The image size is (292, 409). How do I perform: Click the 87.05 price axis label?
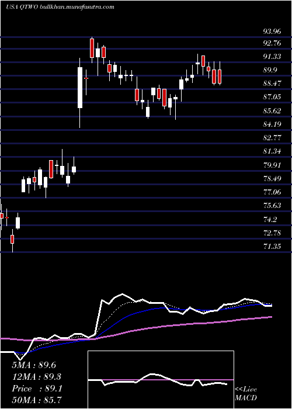click(x=272, y=97)
